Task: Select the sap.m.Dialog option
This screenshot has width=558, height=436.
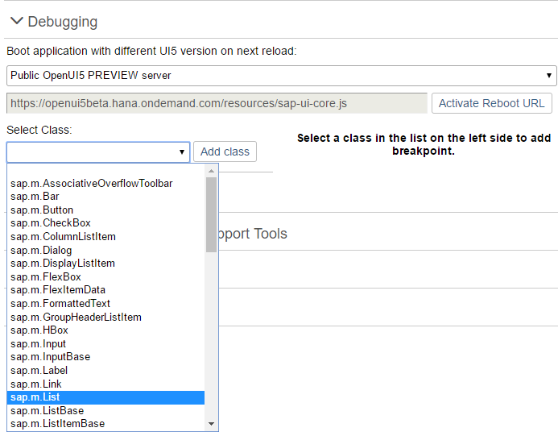Action: click(x=105, y=251)
